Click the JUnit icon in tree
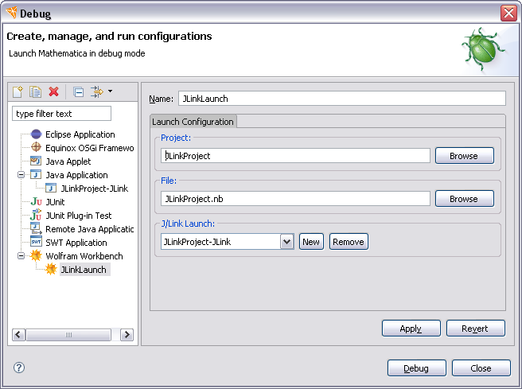The height and width of the screenshot is (389, 522). click(x=36, y=201)
